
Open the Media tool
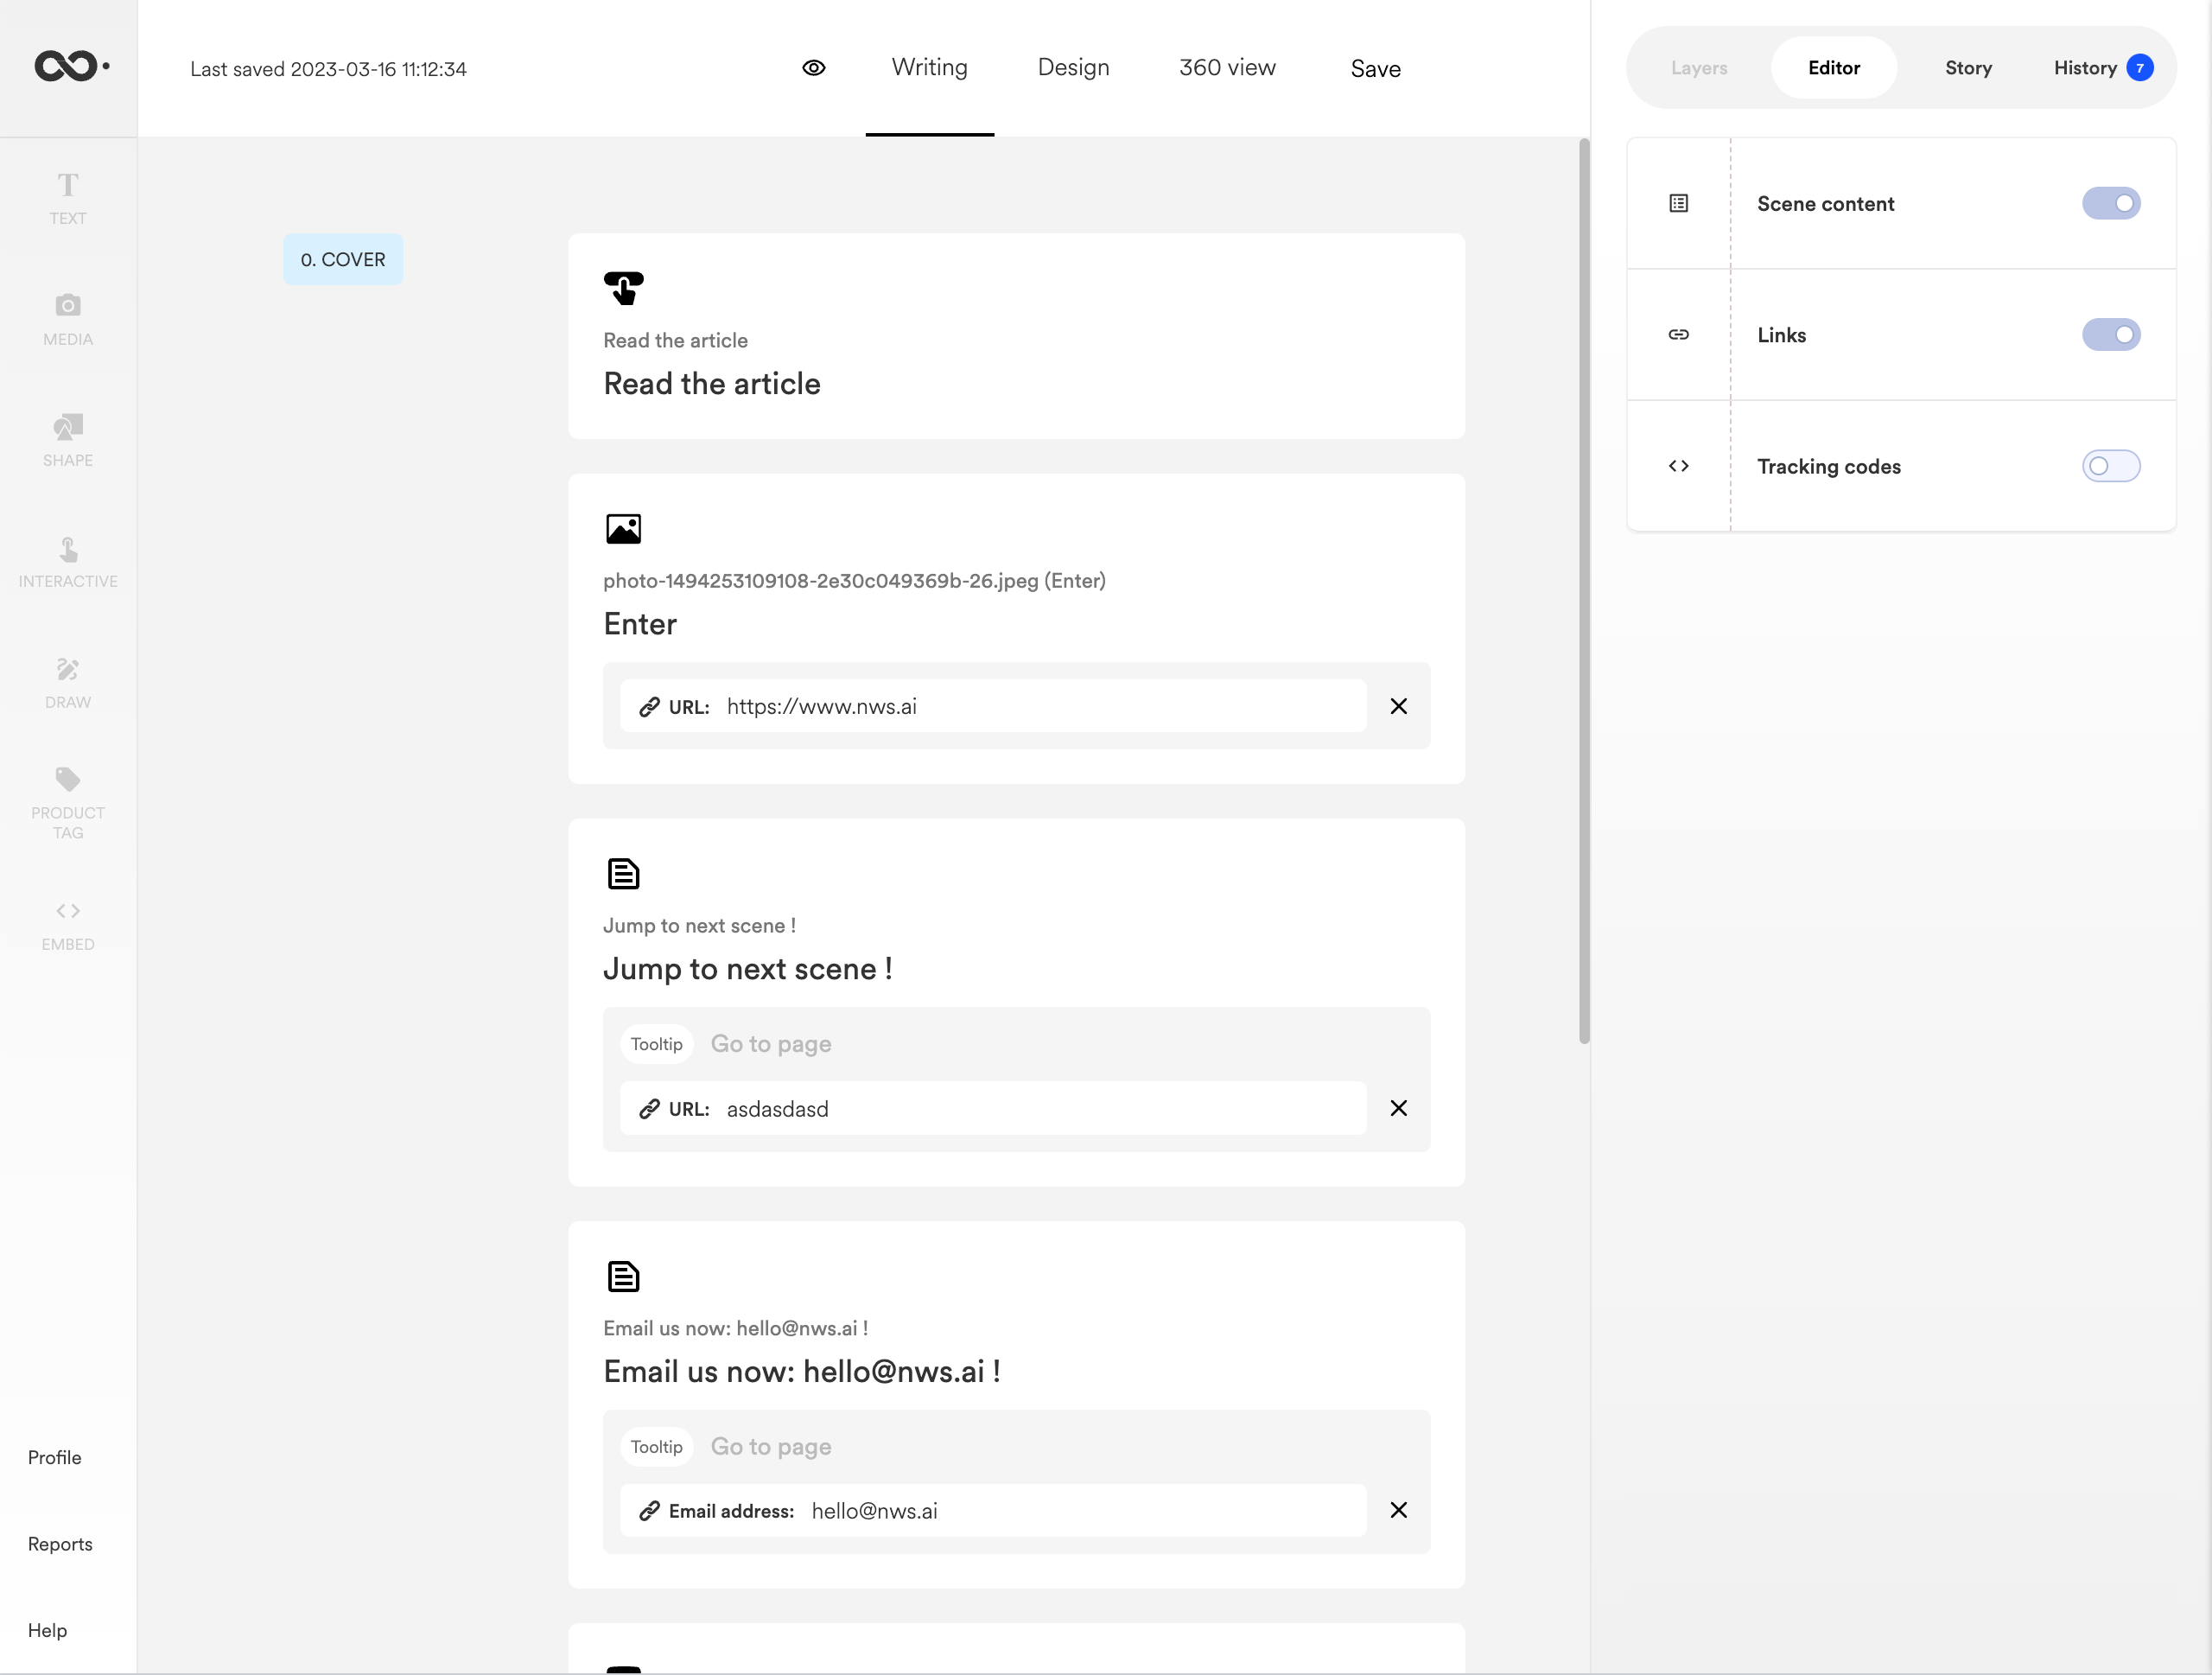68,319
